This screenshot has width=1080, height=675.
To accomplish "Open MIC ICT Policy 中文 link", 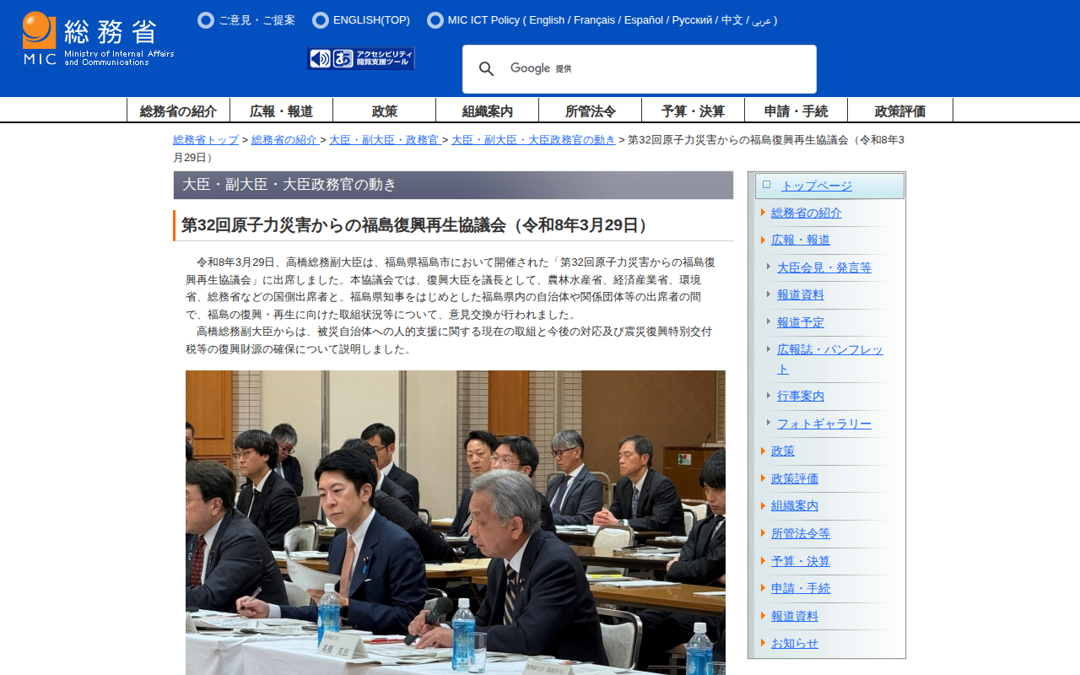I will point(732,20).
